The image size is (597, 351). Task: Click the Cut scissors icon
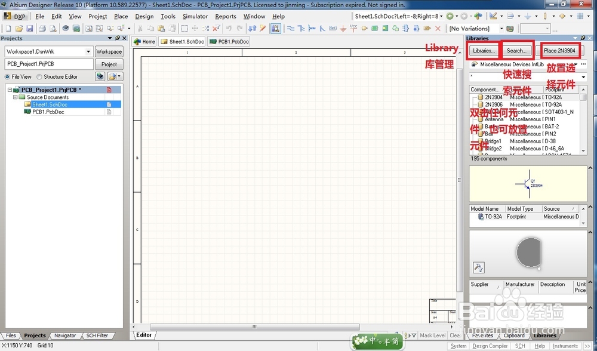point(140,29)
